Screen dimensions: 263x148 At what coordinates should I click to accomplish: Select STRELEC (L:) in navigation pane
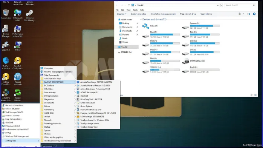tap(126, 52)
